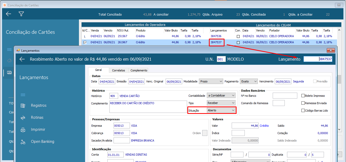Open the Tipo dropdown showing Receber

coord(221,103)
